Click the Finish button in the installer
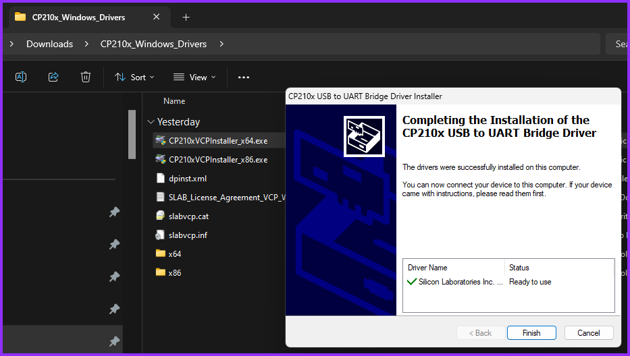This screenshot has width=630, height=356. [531, 332]
